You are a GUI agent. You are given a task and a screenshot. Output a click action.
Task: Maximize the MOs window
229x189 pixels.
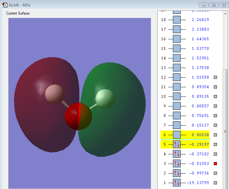tap(214, 5)
